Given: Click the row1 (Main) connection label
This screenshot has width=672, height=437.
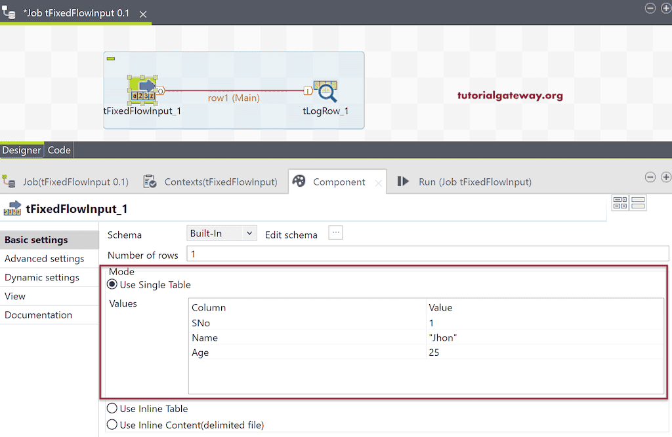Looking at the screenshot, I should pos(234,98).
